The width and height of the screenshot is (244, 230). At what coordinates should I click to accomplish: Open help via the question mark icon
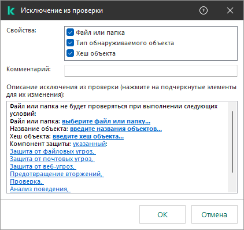[204, 10]
